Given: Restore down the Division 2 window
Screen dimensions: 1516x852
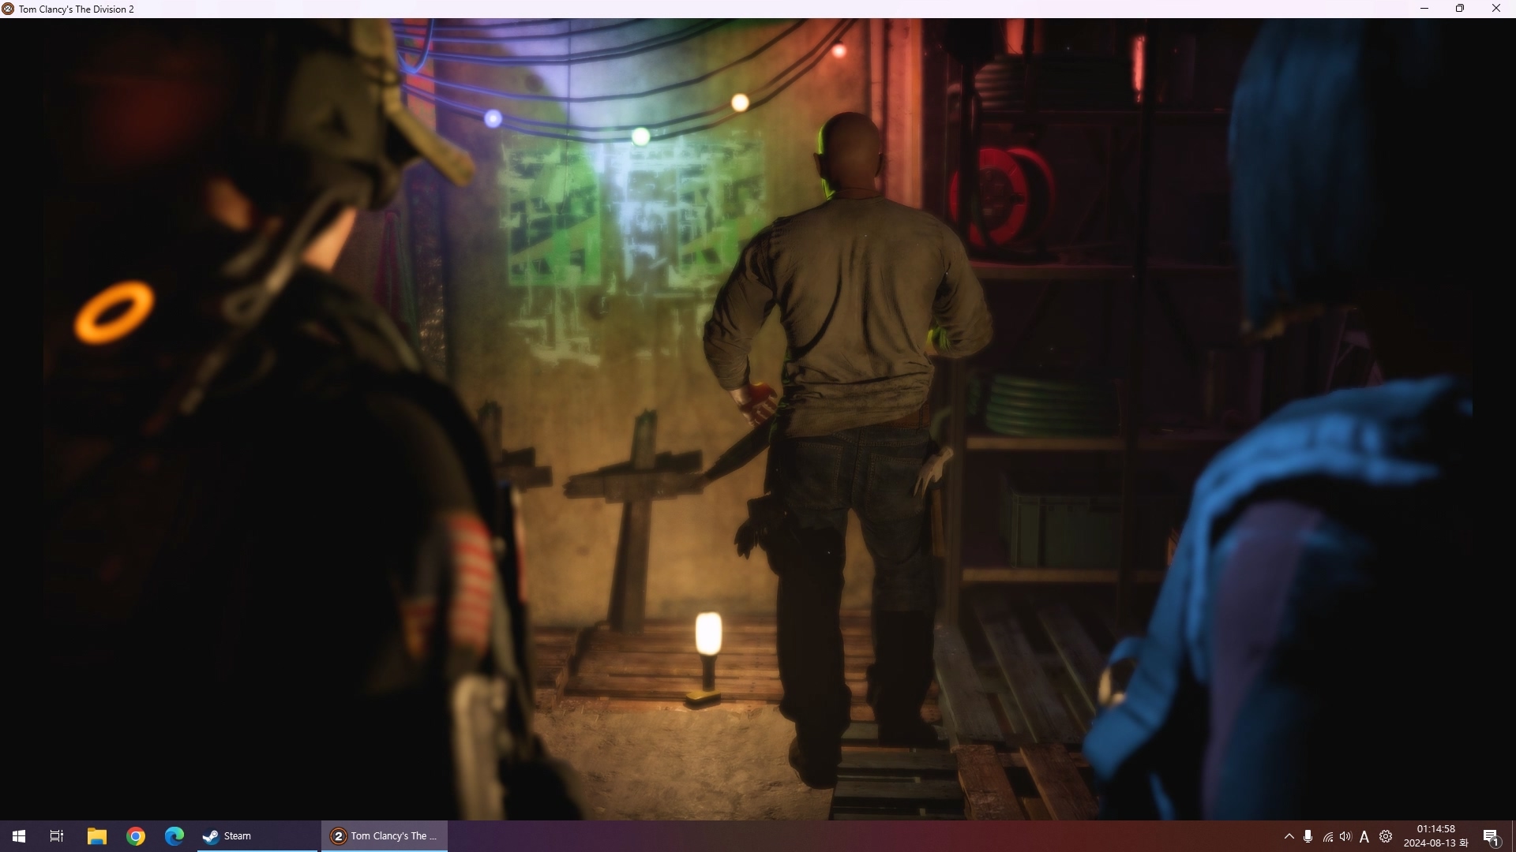Looking at the screenshot, I should pyautogui.click(x=1460, y=9).
